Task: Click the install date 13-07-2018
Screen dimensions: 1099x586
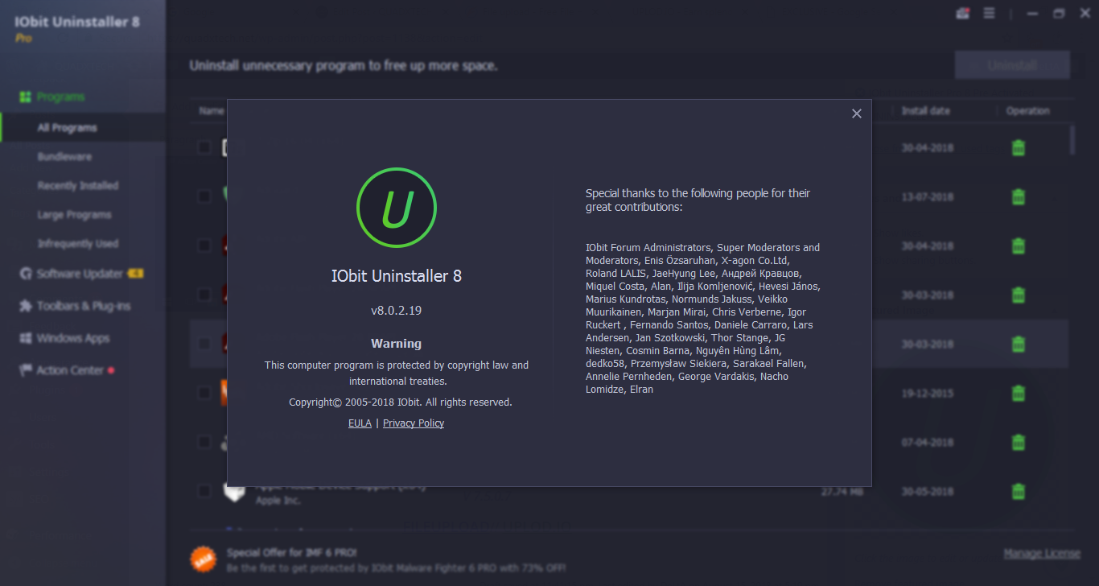Action: (928, 197)
